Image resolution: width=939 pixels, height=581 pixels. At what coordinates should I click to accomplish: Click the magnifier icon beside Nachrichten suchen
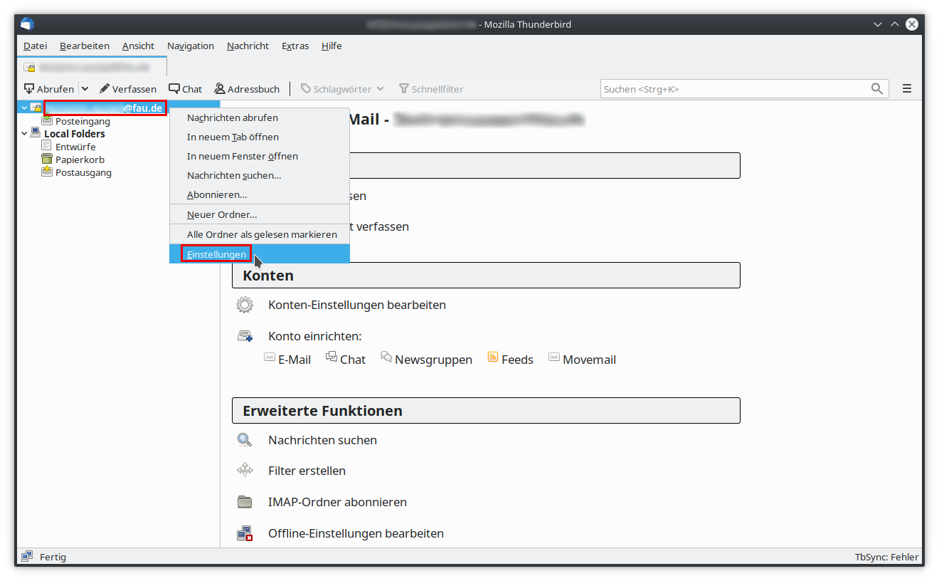[x=245, y=440]
